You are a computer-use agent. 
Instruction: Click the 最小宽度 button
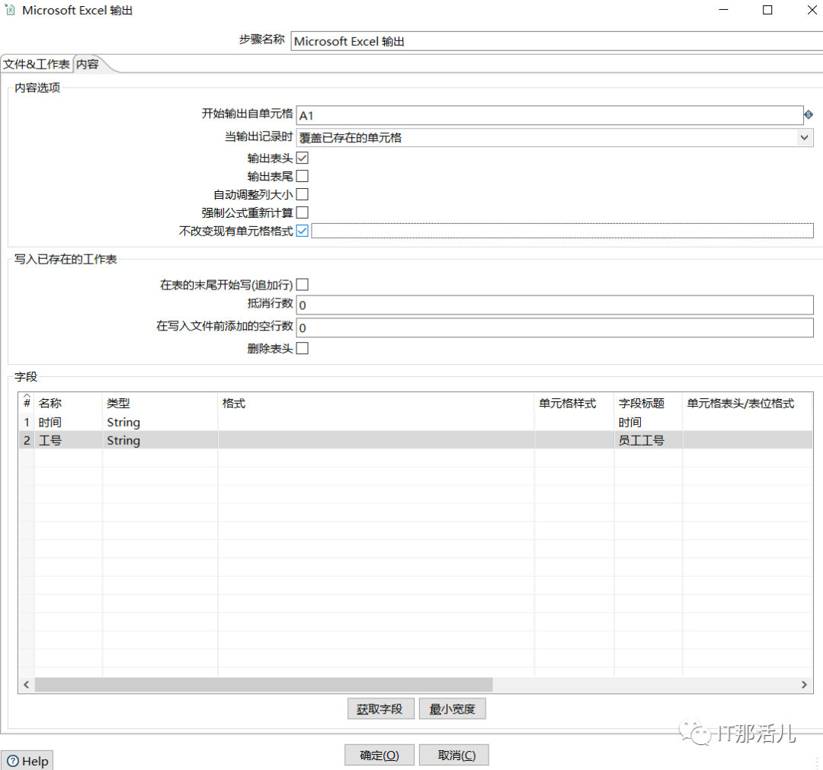coord(453,709)
